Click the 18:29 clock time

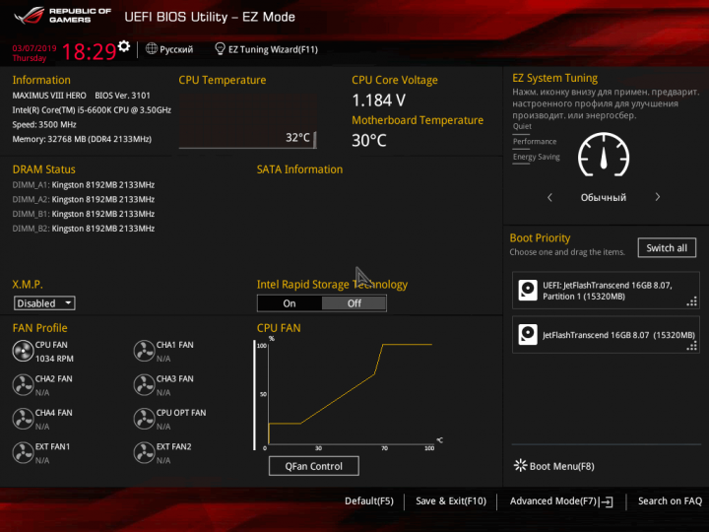click(89, 51)
